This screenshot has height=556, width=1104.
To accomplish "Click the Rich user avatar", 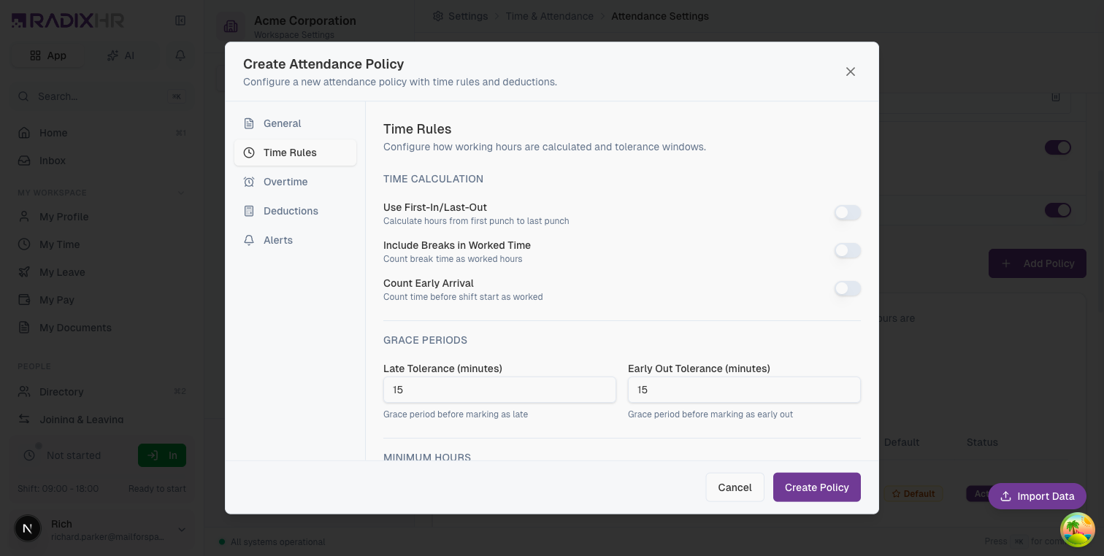I will point(28,528).
